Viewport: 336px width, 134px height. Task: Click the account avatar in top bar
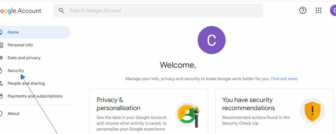[333, 10]
